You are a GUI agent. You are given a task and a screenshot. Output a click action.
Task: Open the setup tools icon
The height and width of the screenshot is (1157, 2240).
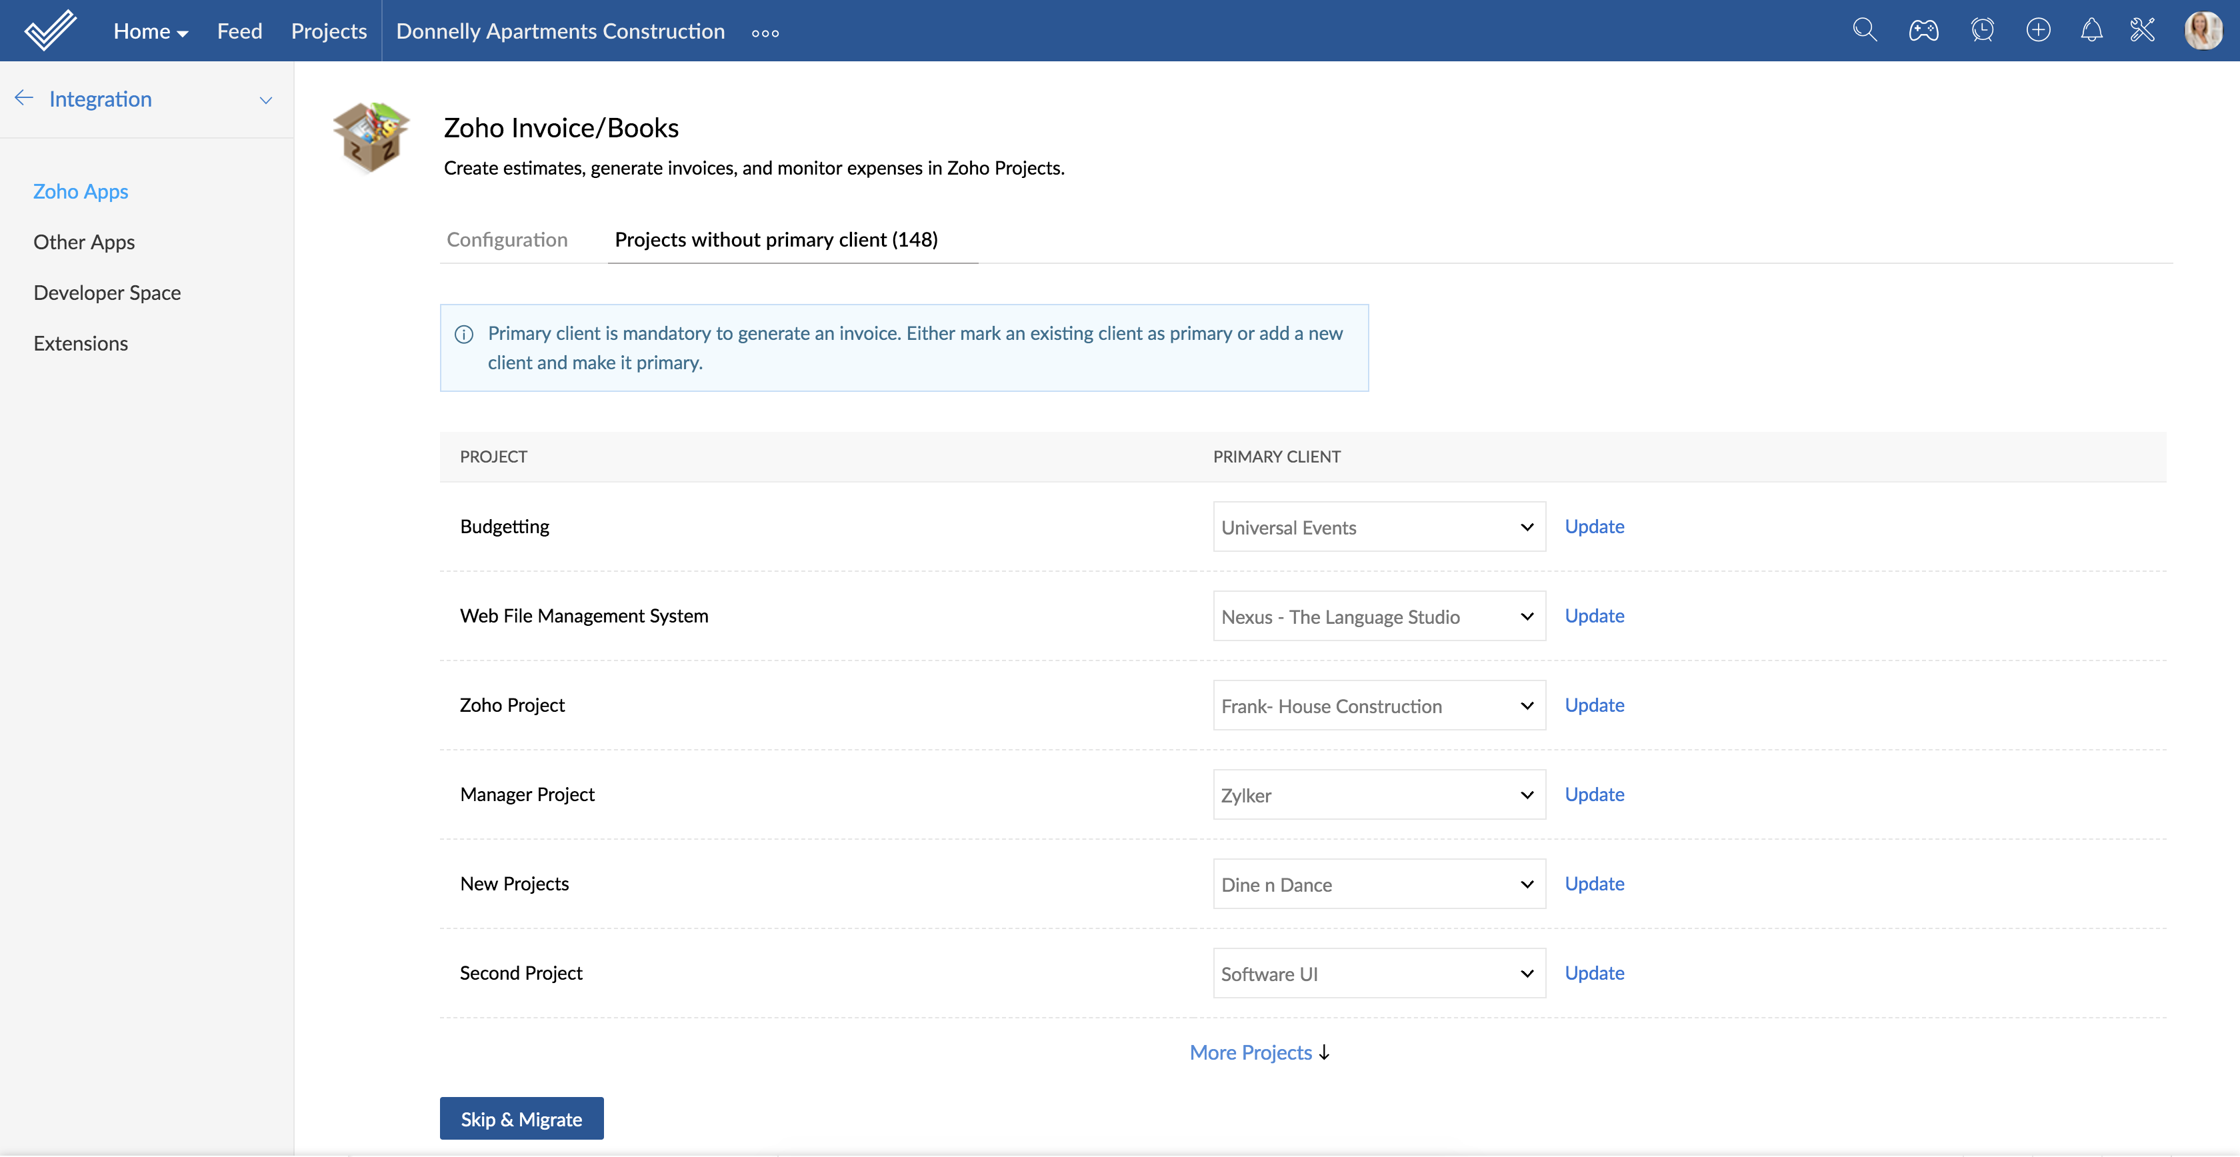click(x=2143, y=31)
